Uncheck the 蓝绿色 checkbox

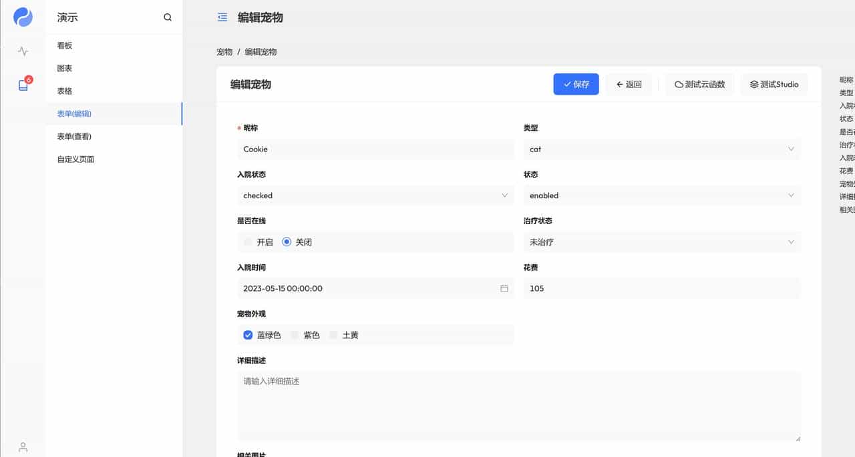248,335
